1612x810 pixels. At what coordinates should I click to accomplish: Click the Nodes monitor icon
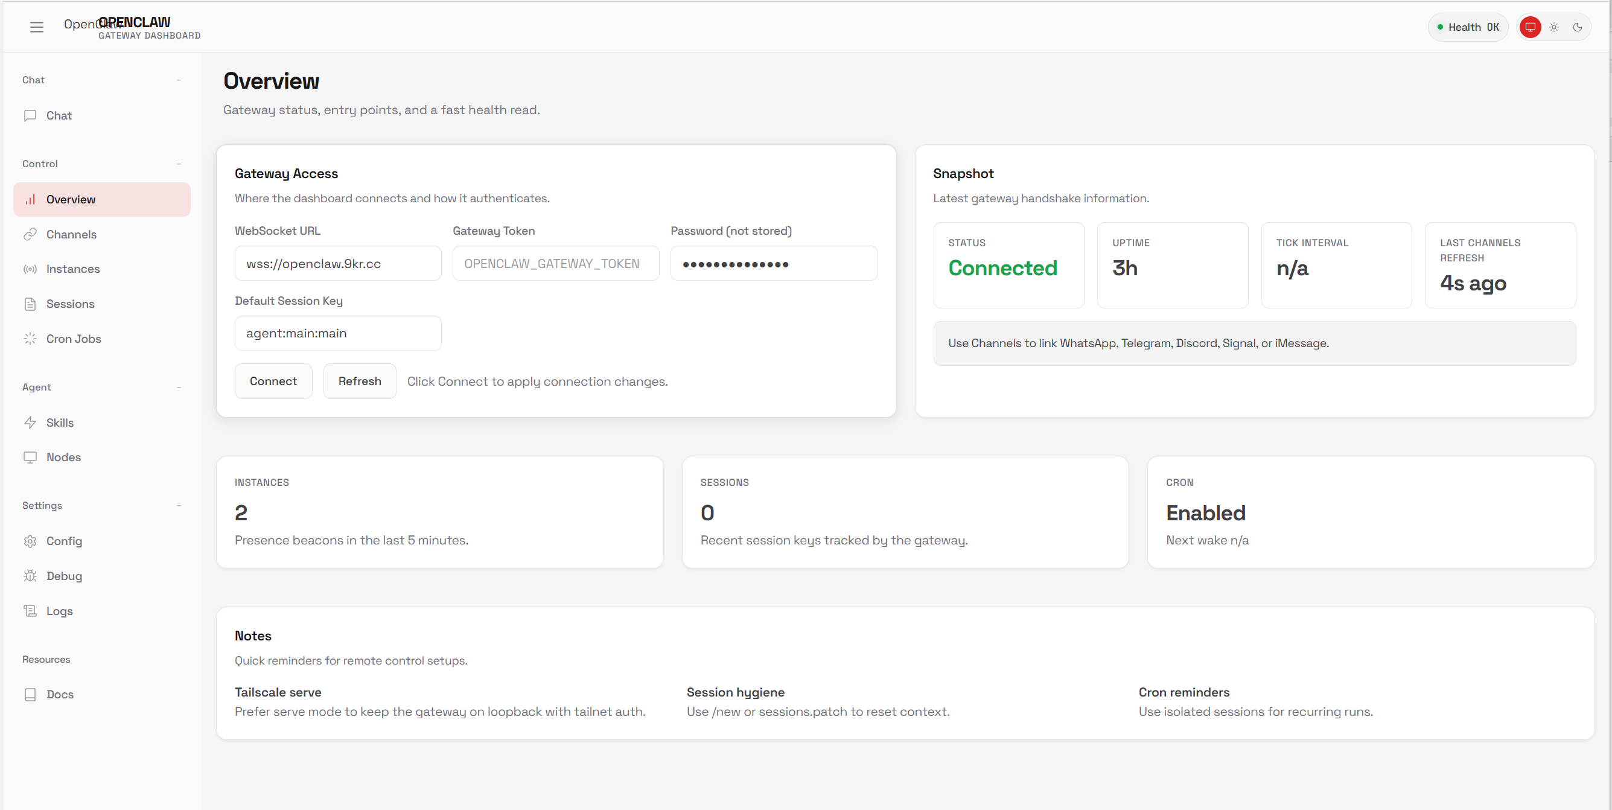(x=30, y=457)
